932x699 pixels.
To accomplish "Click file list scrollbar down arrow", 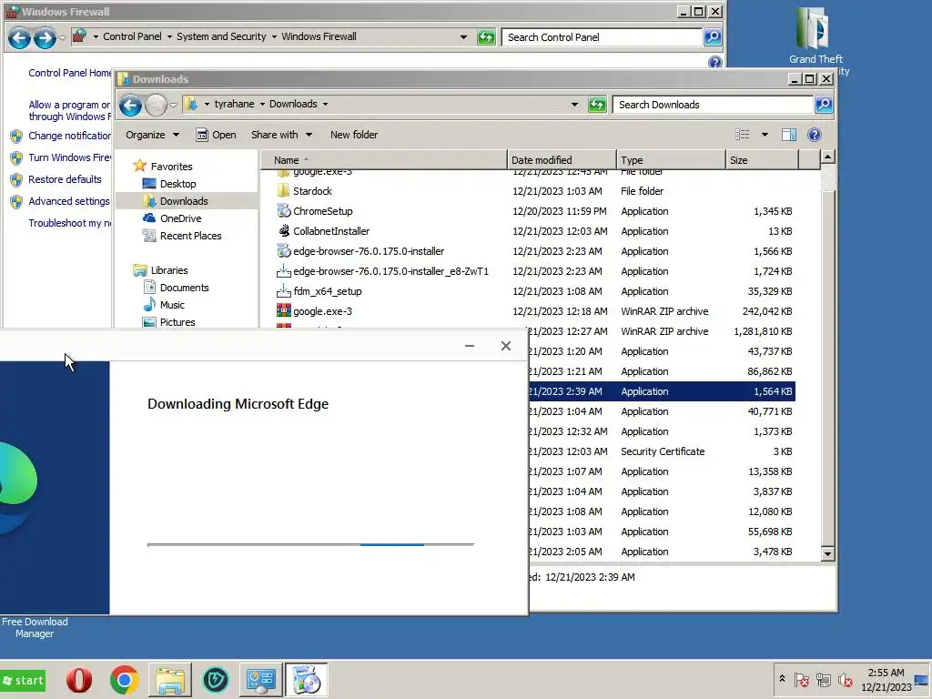I will [x=827, y=554].
